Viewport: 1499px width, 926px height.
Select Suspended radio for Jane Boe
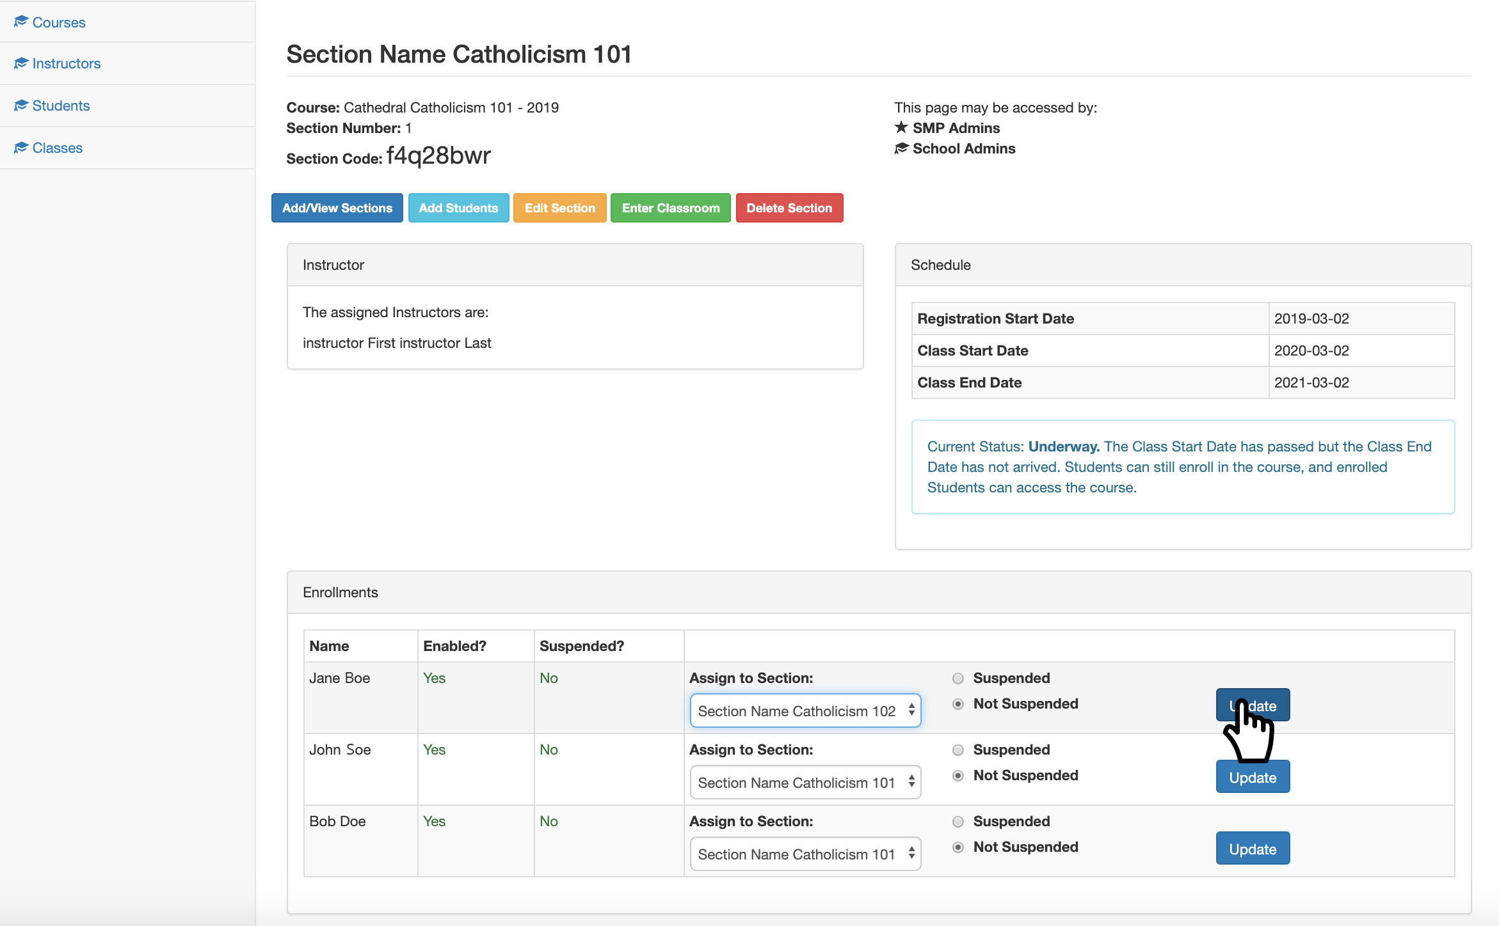tap(958, 678)
